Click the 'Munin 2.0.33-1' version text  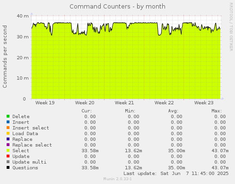click(117, 179)
